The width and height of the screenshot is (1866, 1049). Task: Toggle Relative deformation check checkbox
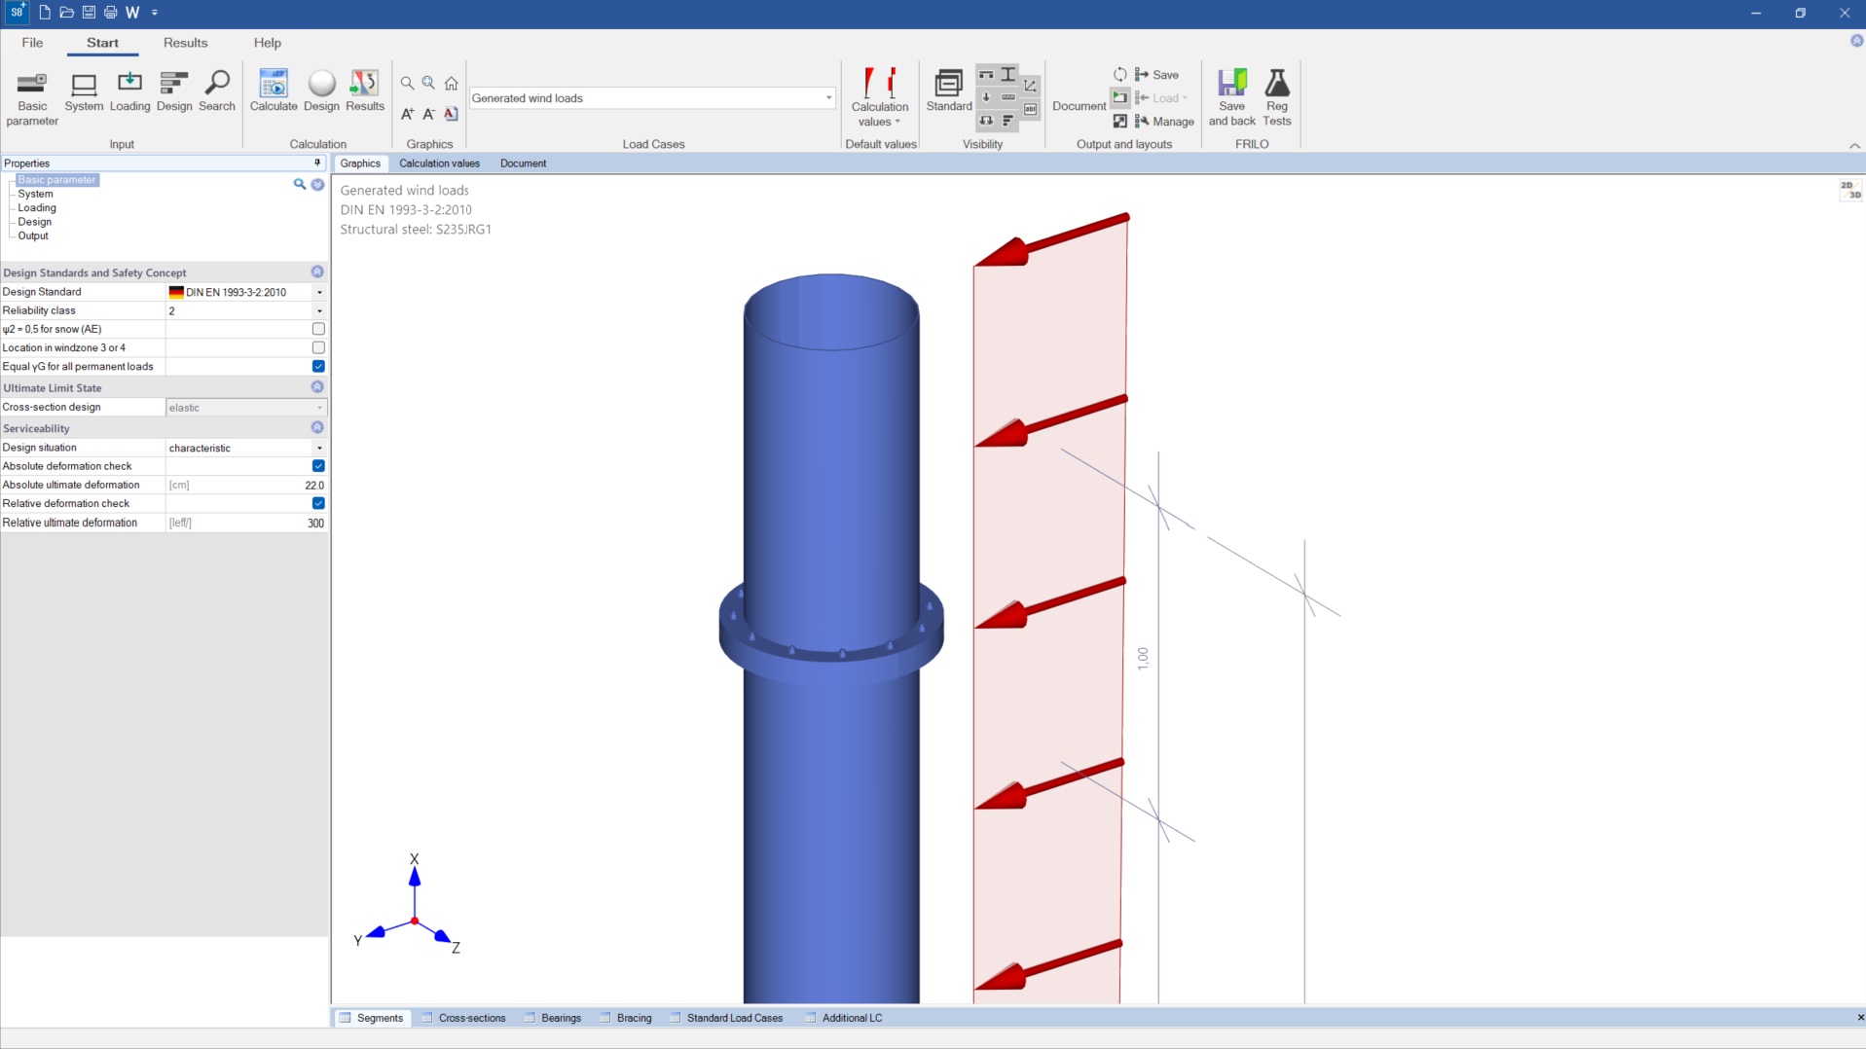318,503
